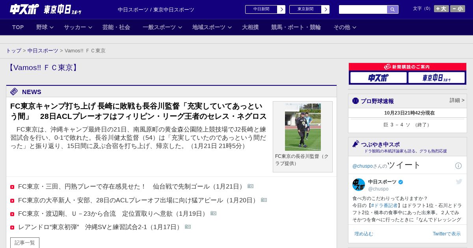Click the 中日スポーツ Twitter avatar
Screen dimensions: 473x248
click(359, 185)
